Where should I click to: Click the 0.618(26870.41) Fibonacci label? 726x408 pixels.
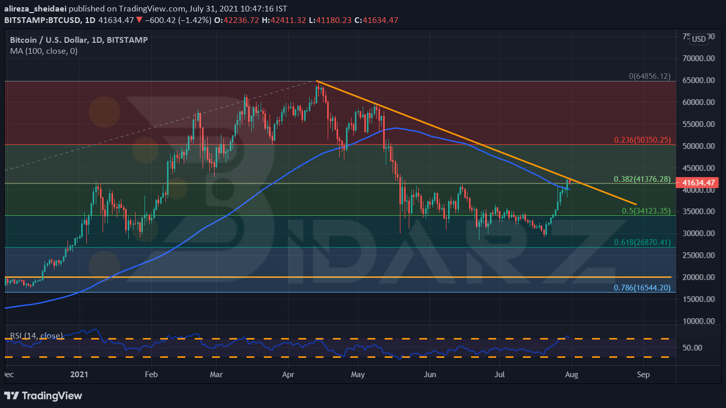(642, 242)
